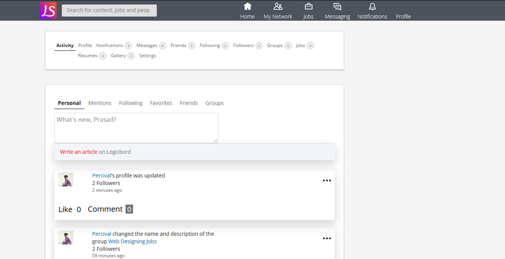505x259 pixels.
Task: Click the Notifications bell icon
Action: [372, 6]
